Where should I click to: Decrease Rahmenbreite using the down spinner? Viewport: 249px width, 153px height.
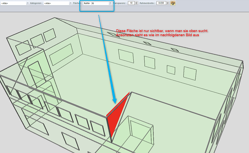click(x=168, y=4)
